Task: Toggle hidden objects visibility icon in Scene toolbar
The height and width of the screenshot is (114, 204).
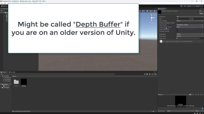Action: pyautogui.click(x=147, y=11)
